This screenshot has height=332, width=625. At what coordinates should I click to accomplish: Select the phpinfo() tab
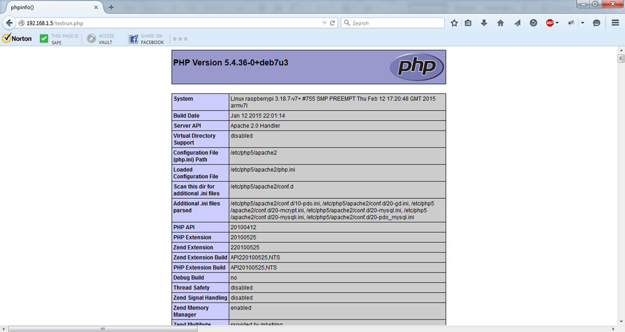point(52,7)
